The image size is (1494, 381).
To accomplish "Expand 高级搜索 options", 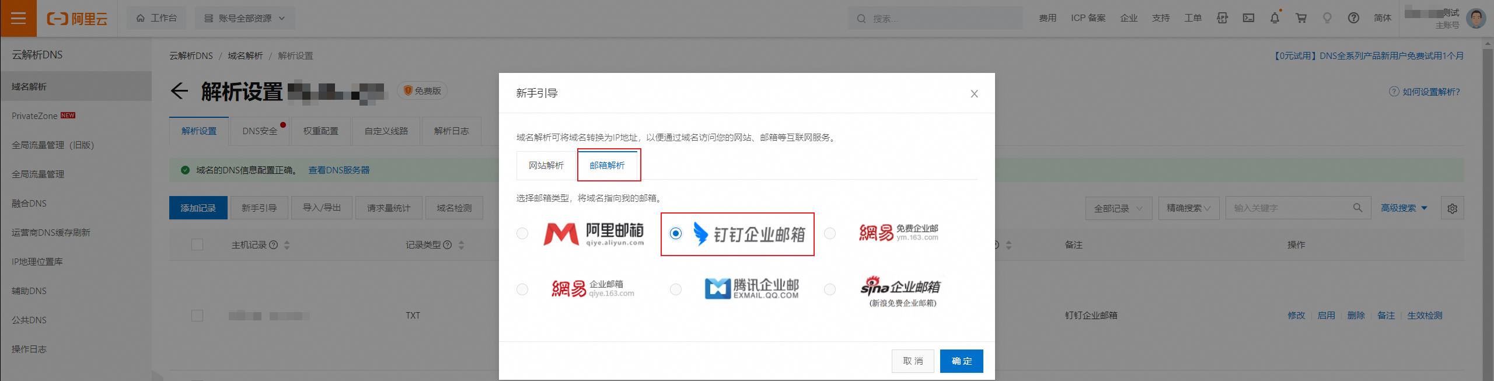I will (1404, 208).
